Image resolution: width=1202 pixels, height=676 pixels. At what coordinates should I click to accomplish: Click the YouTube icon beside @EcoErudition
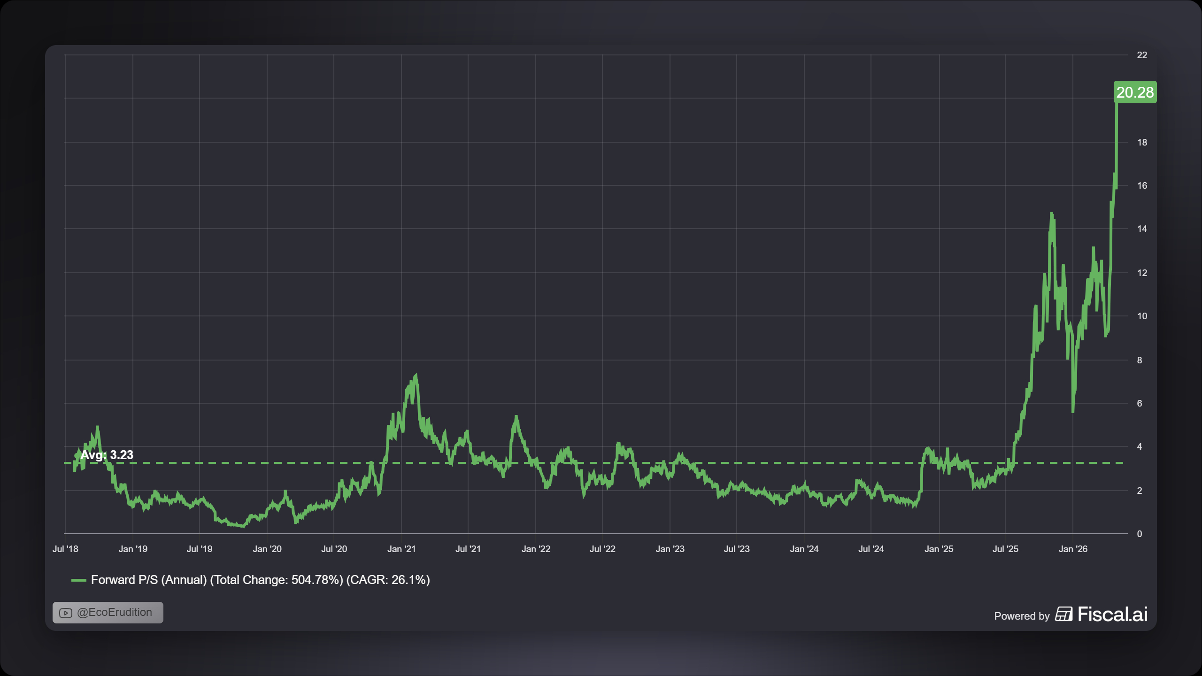(66, 613)
